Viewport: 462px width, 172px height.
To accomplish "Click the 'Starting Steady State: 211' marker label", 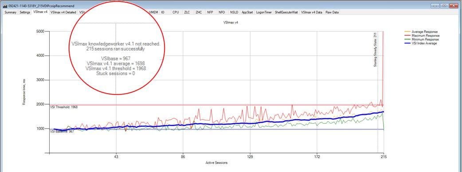I will 376,50.
